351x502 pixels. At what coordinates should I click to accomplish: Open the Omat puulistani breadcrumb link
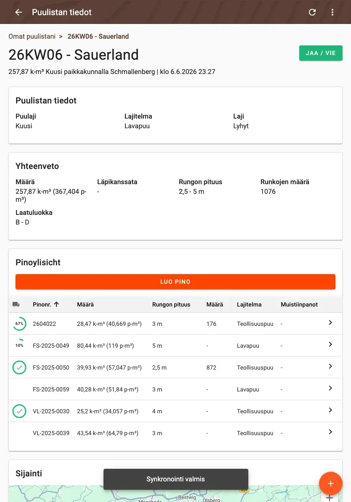click(x=32, y=37)
